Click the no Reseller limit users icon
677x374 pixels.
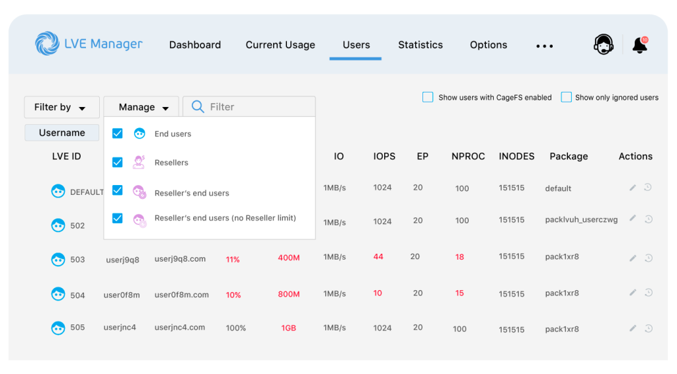coord(139,221)
